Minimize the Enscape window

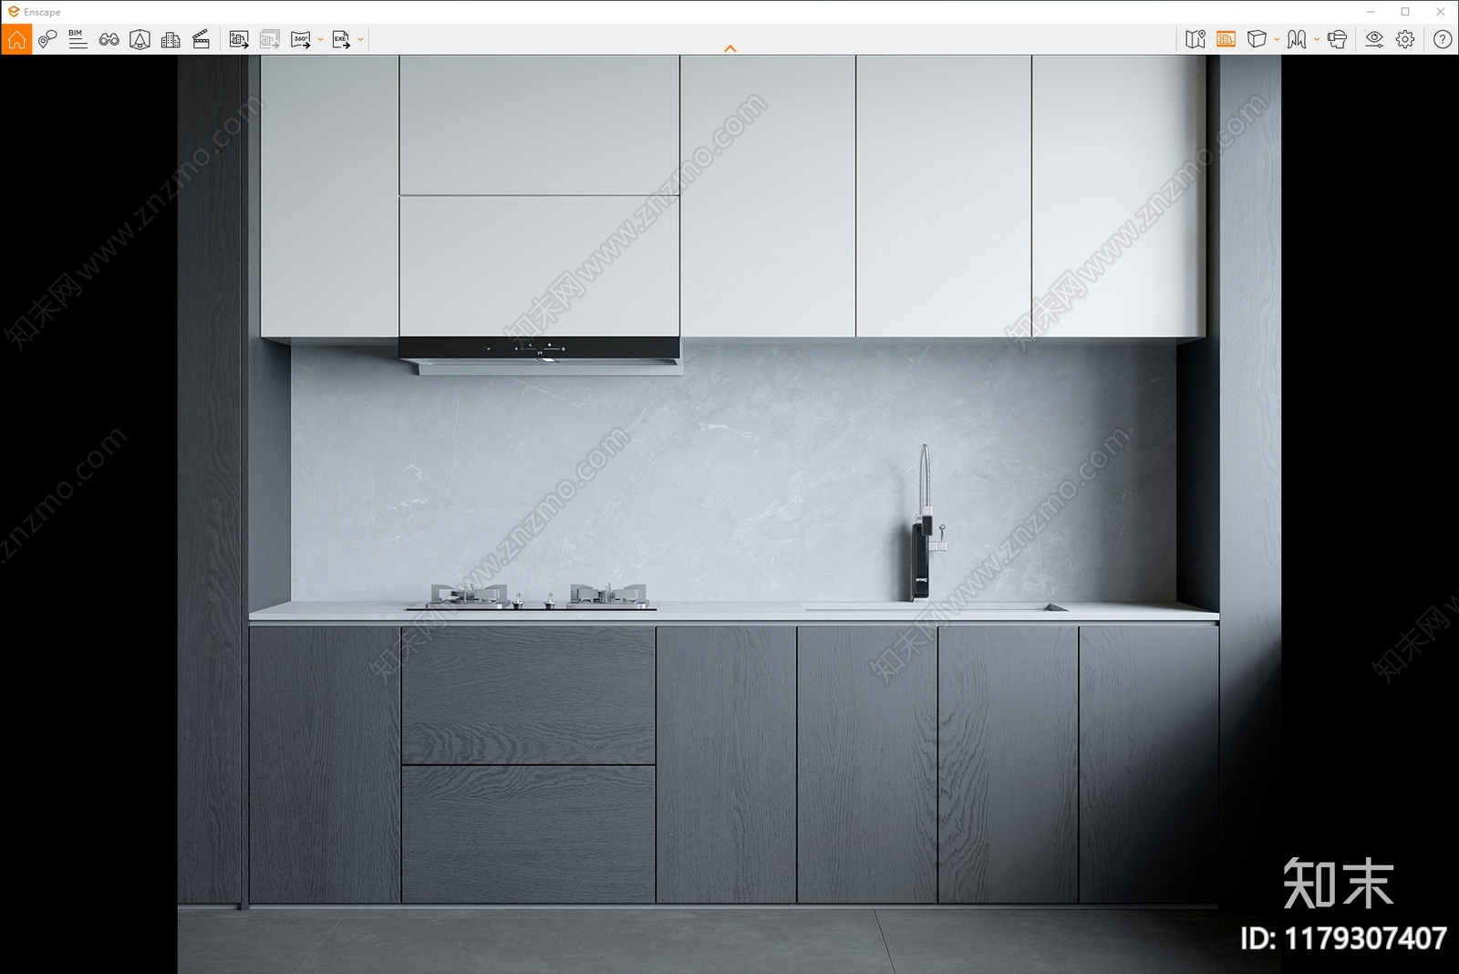tap(1371, 12)
